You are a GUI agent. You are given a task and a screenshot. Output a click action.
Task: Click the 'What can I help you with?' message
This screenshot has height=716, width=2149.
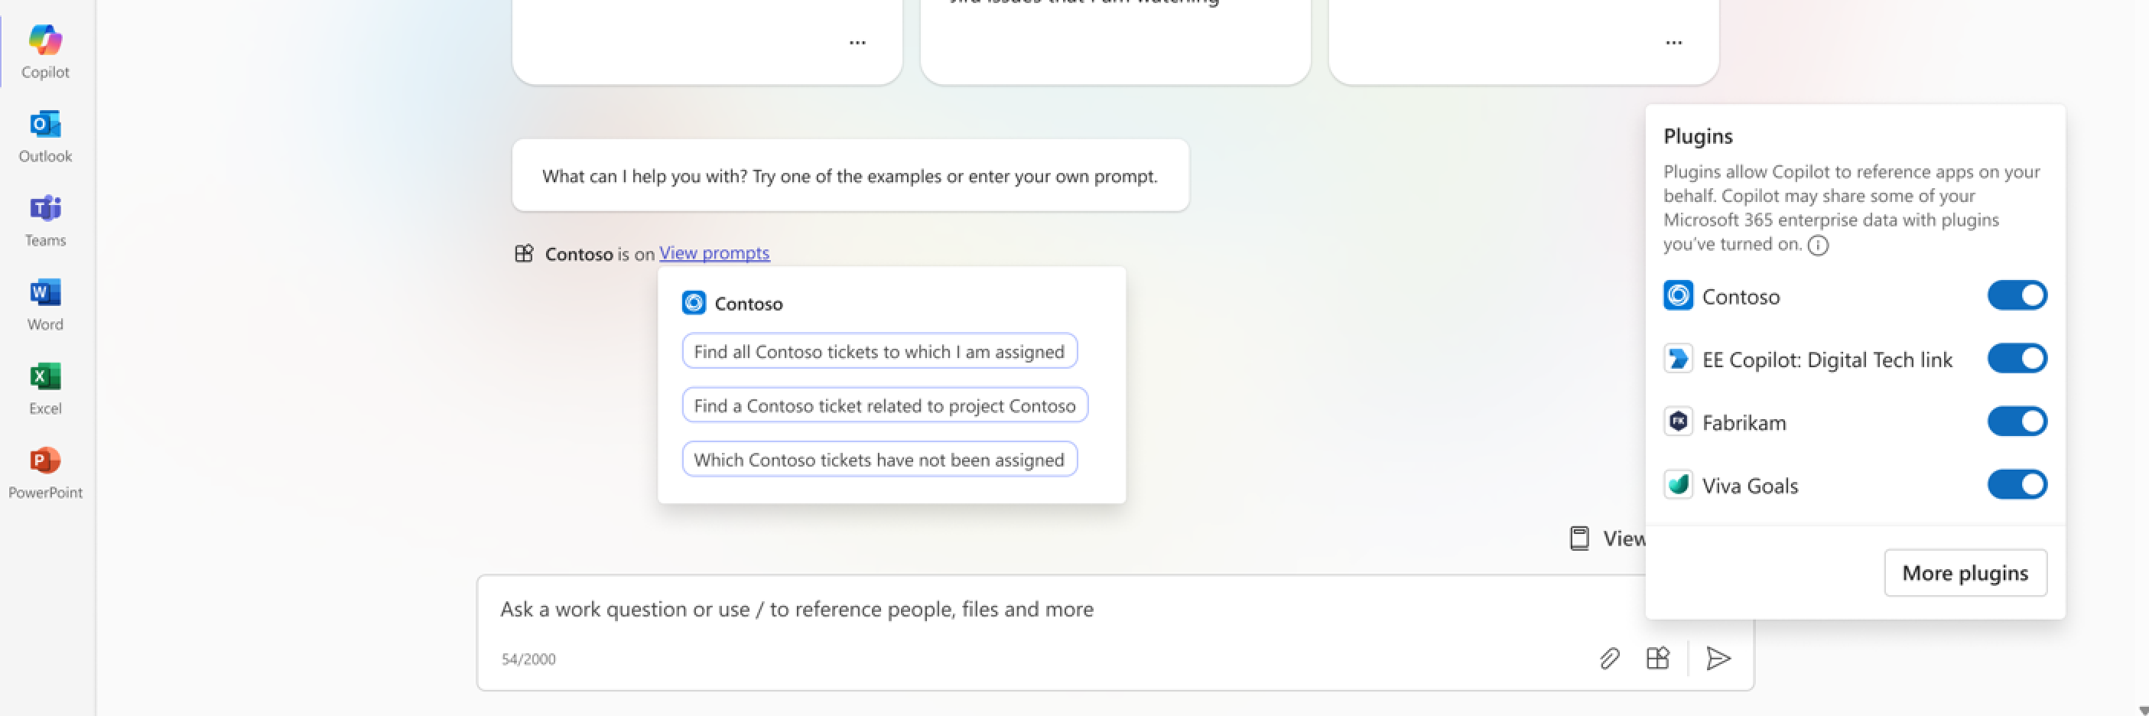pyautogui.click(x=850, y=176)
